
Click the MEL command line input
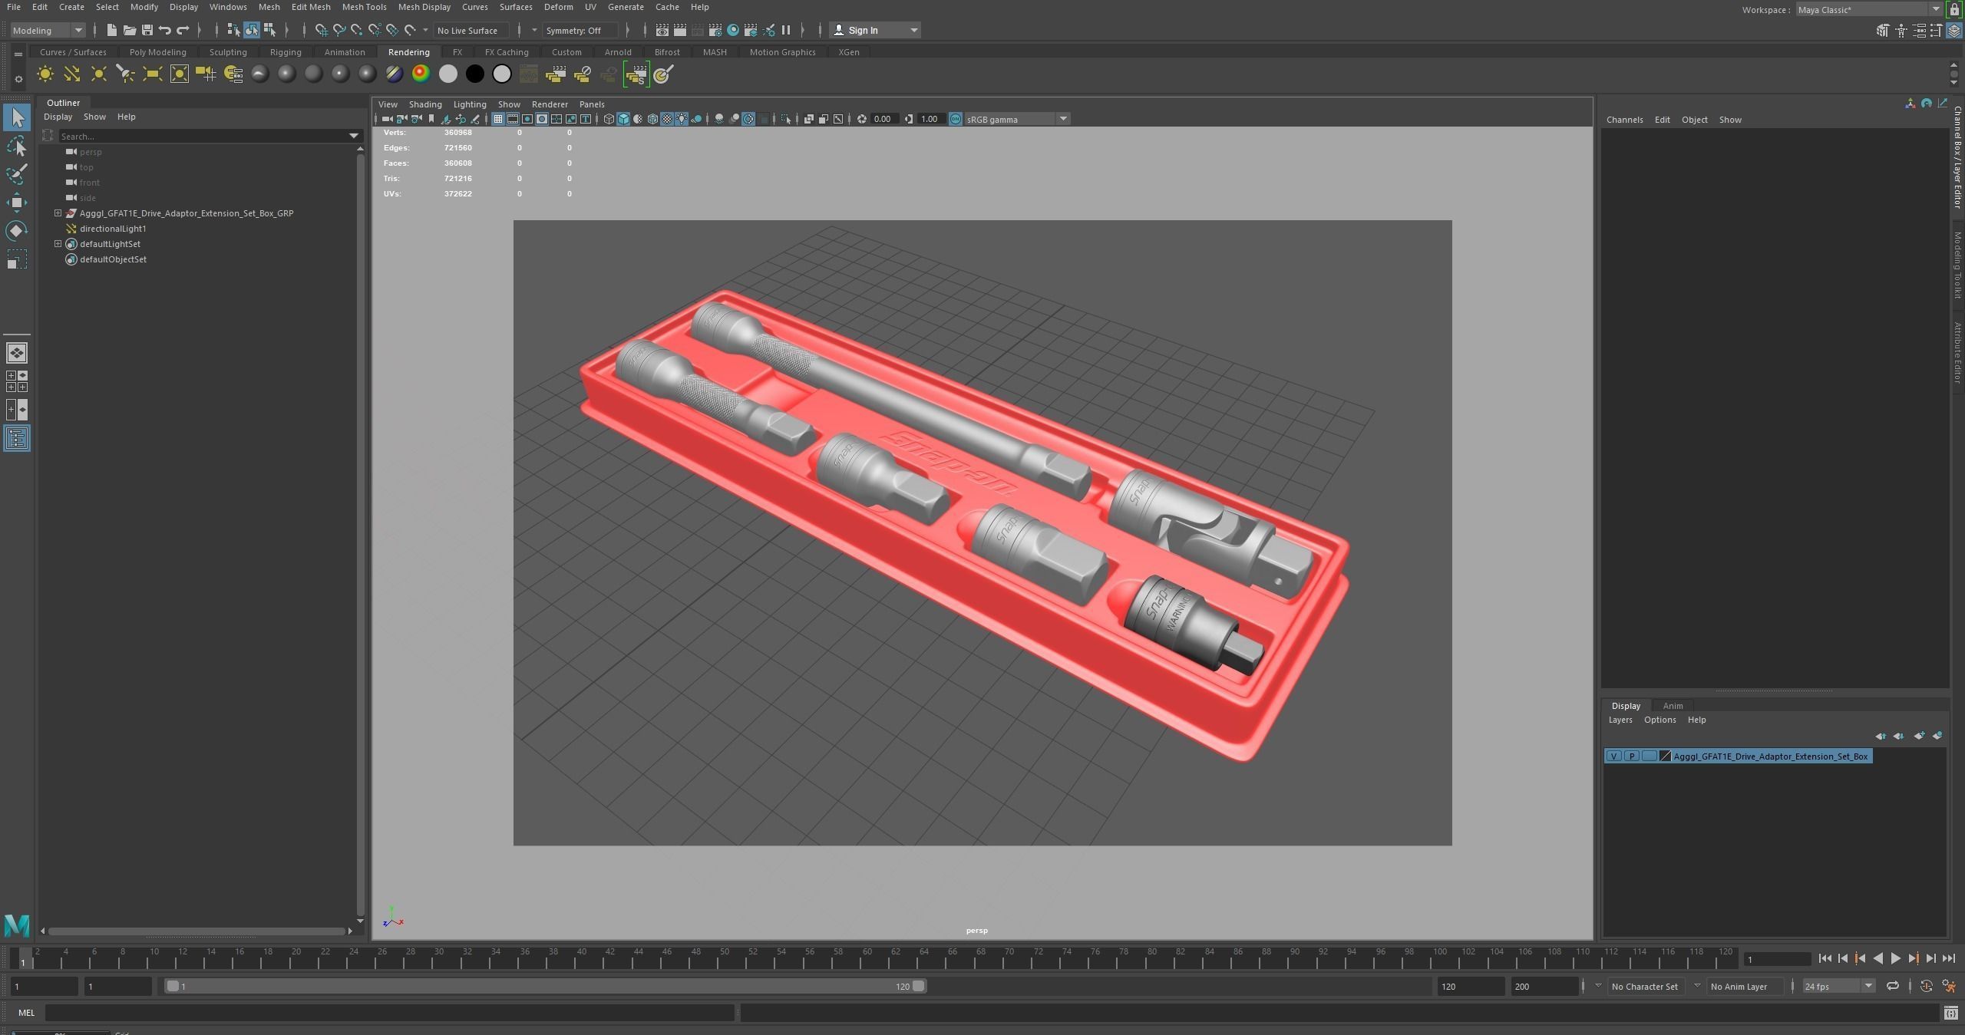pyautogui.click(x=389, y=1013)
